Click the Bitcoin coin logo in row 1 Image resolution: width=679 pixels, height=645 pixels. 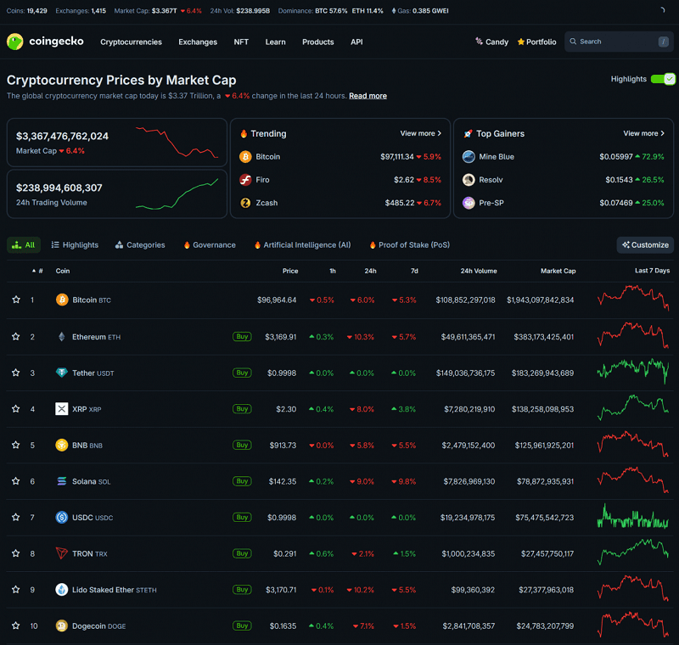coord(61,300)
